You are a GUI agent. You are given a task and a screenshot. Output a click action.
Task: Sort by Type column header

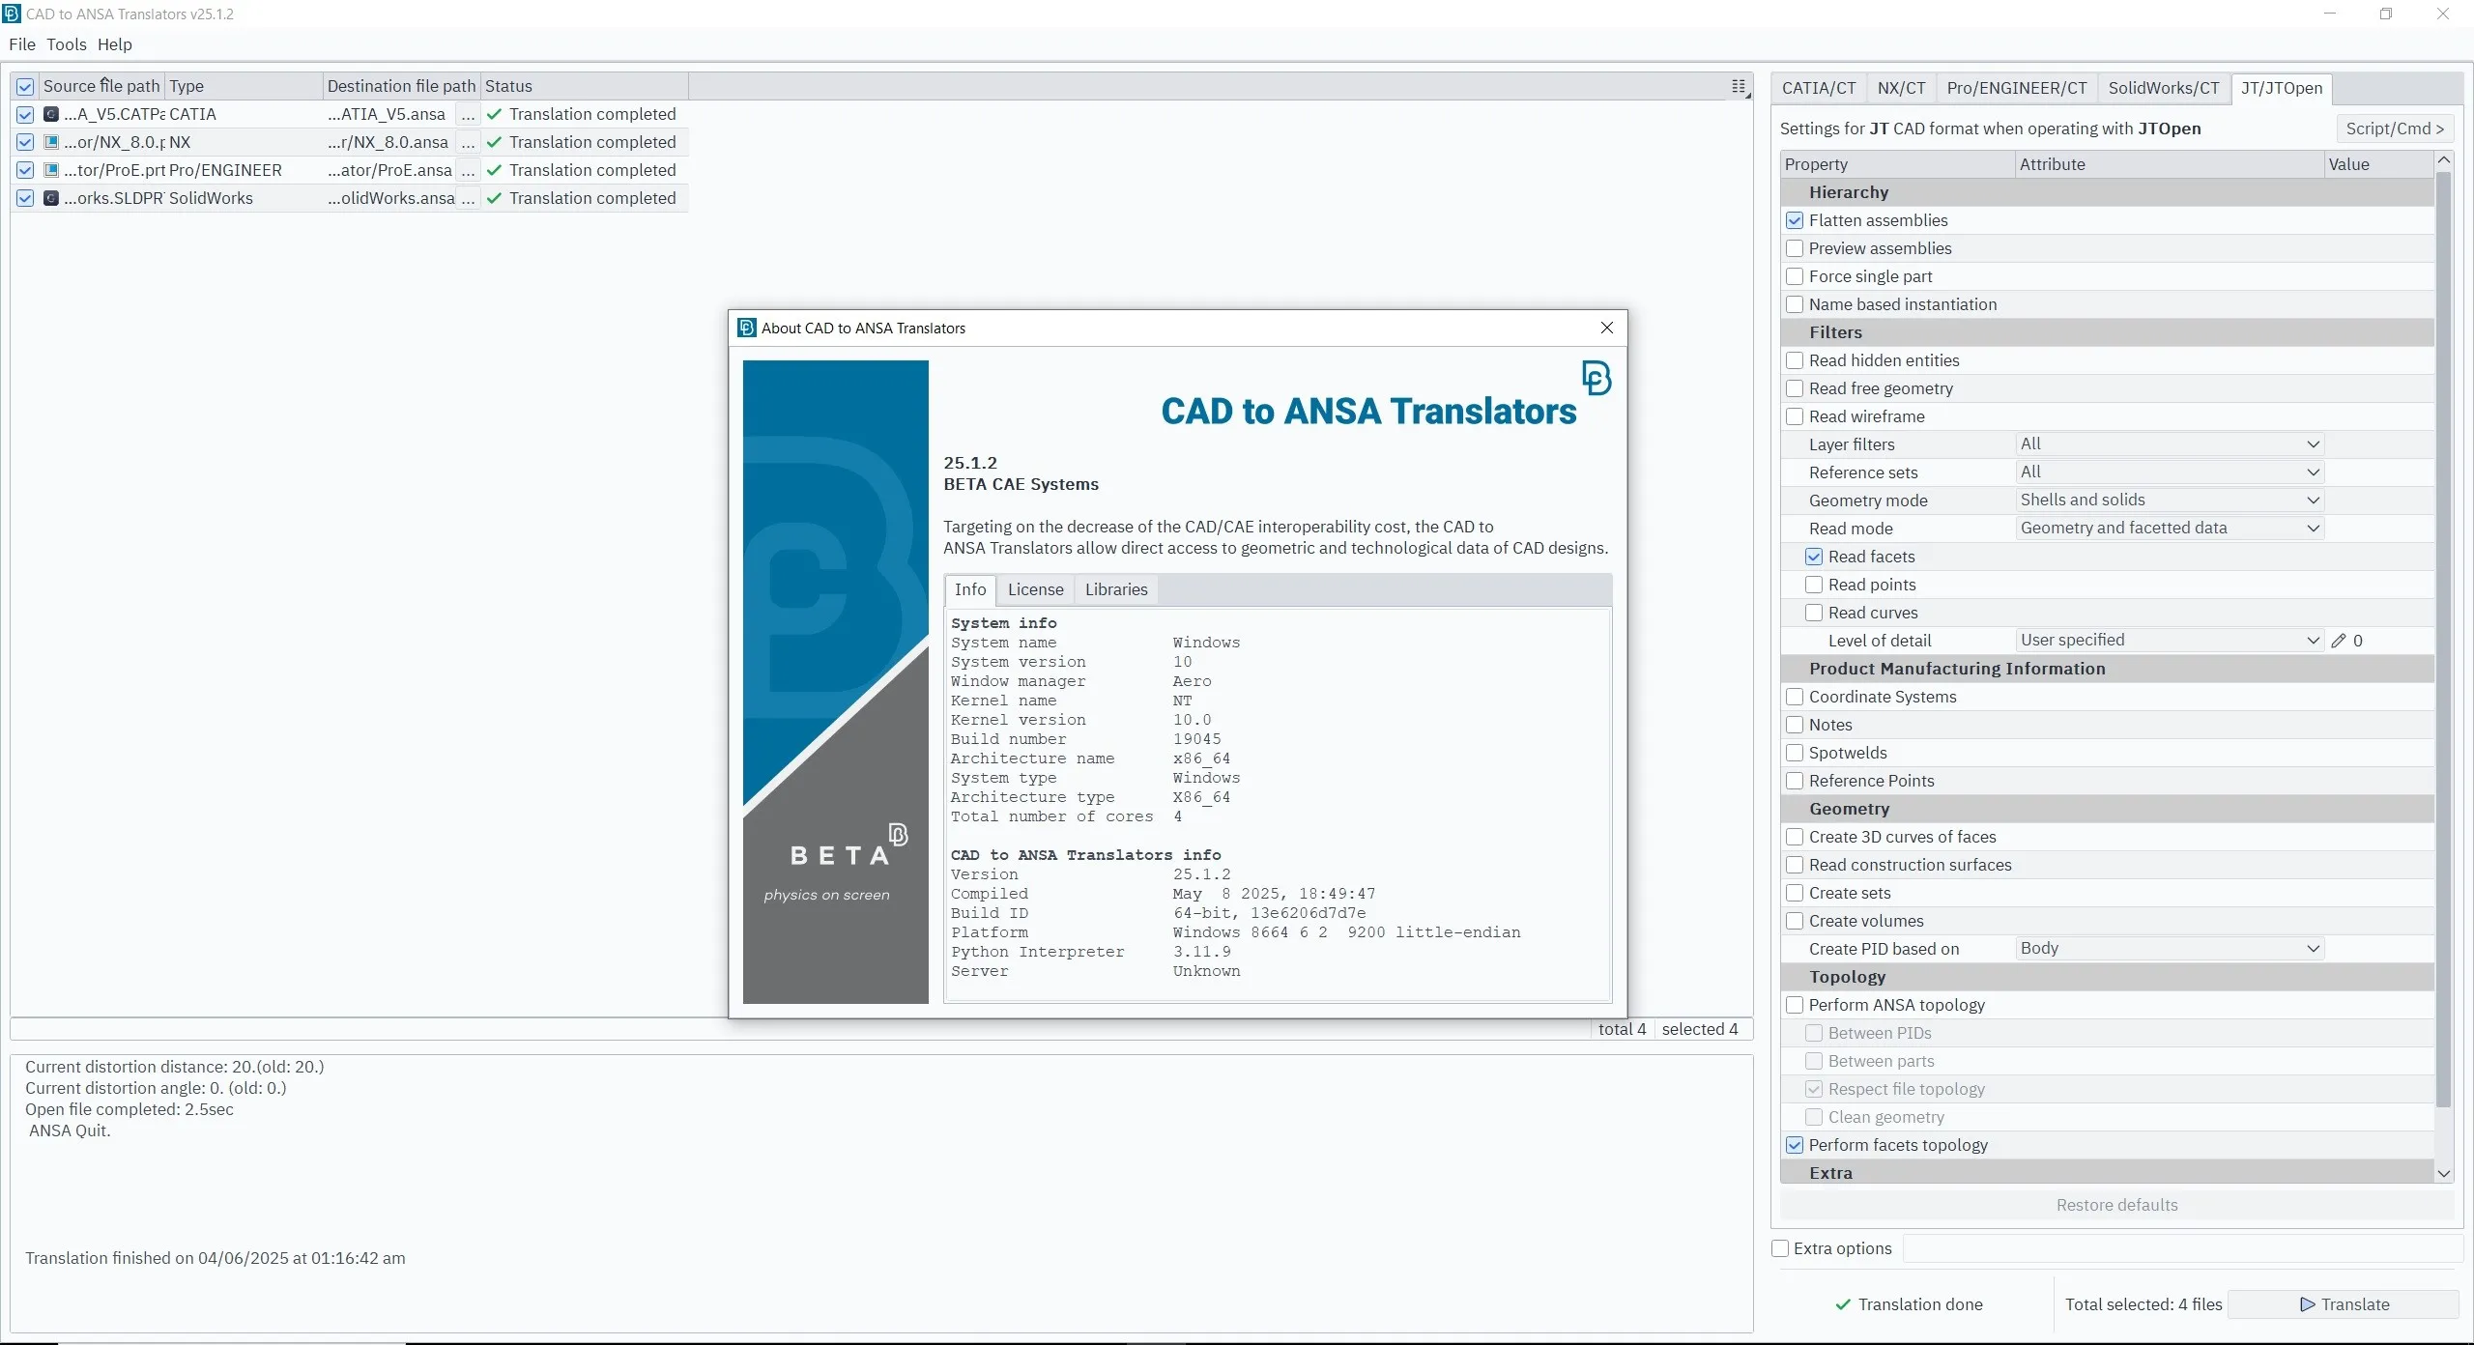(244, 86)
